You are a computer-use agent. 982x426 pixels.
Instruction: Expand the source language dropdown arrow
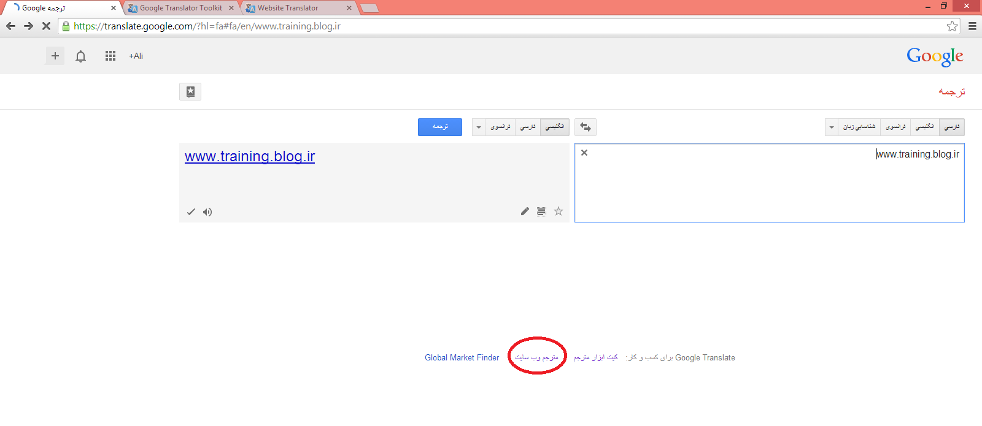(832, 127)
